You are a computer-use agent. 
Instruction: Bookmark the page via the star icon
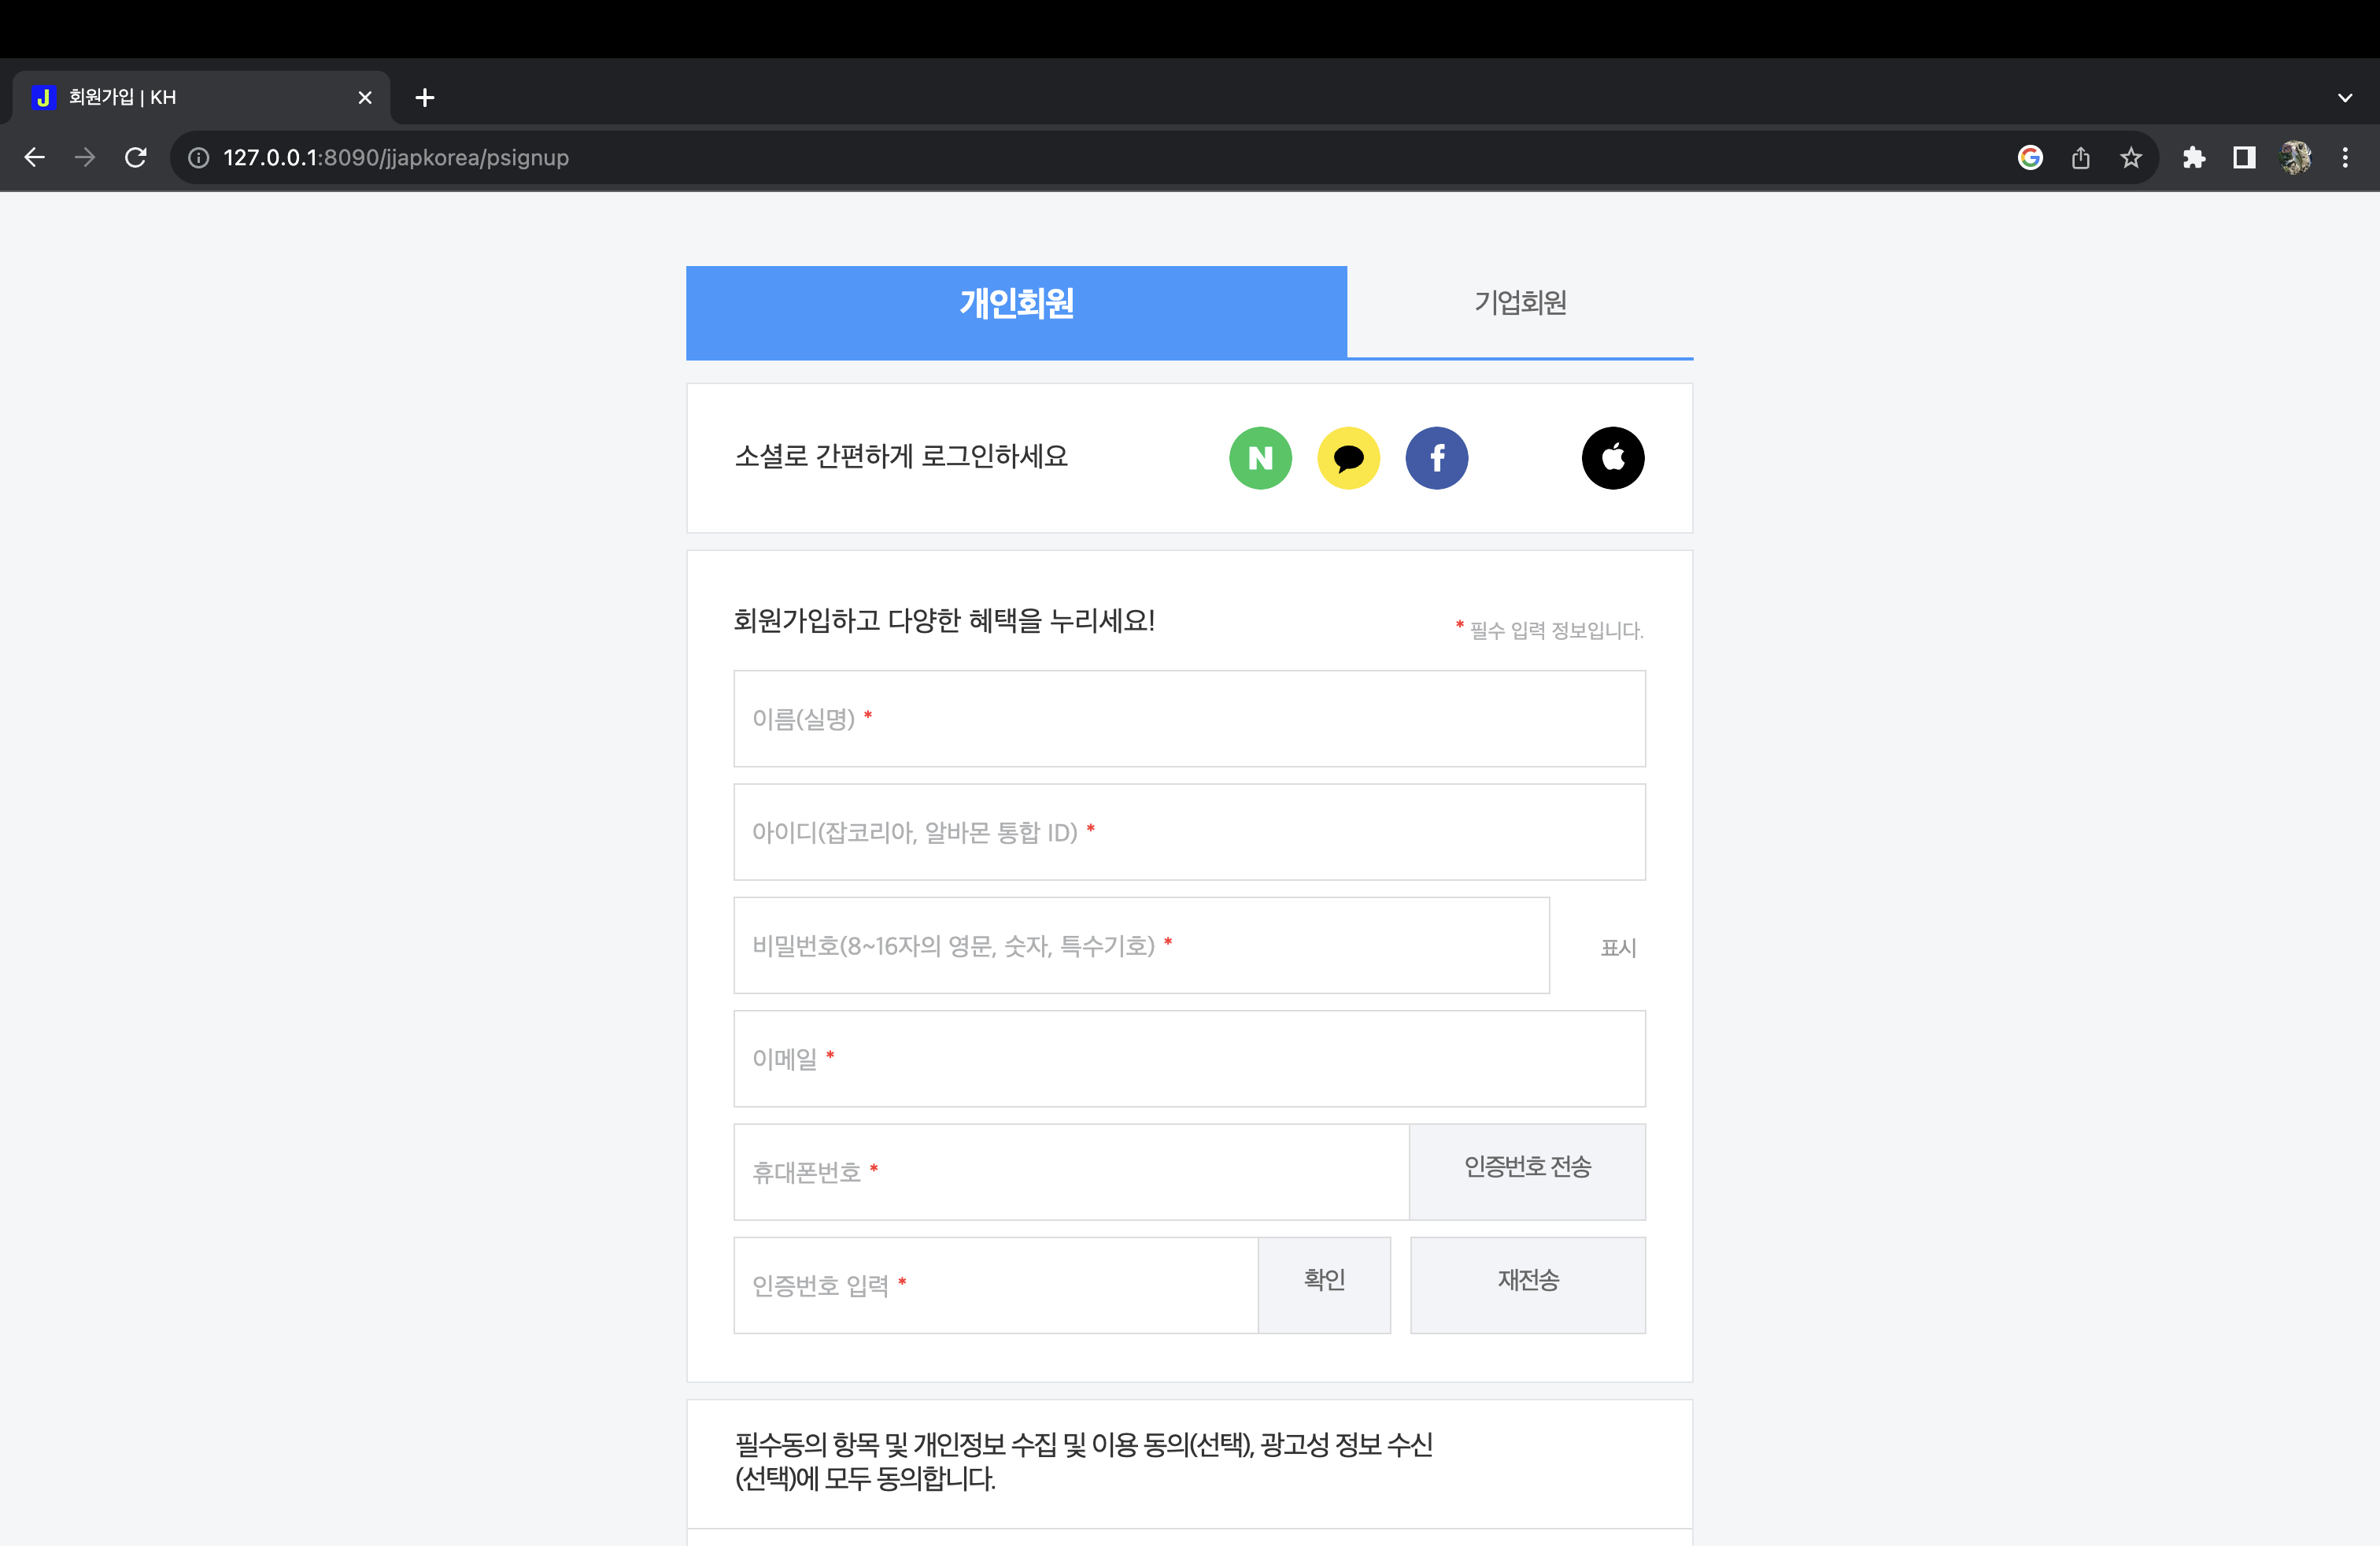pyautogui.click(x=2130, y=157)
